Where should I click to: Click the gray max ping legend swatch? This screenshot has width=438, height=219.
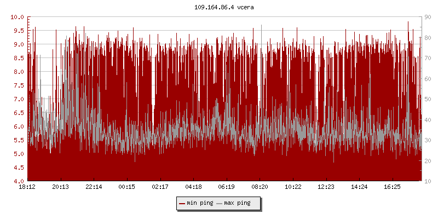click(219, 203)
